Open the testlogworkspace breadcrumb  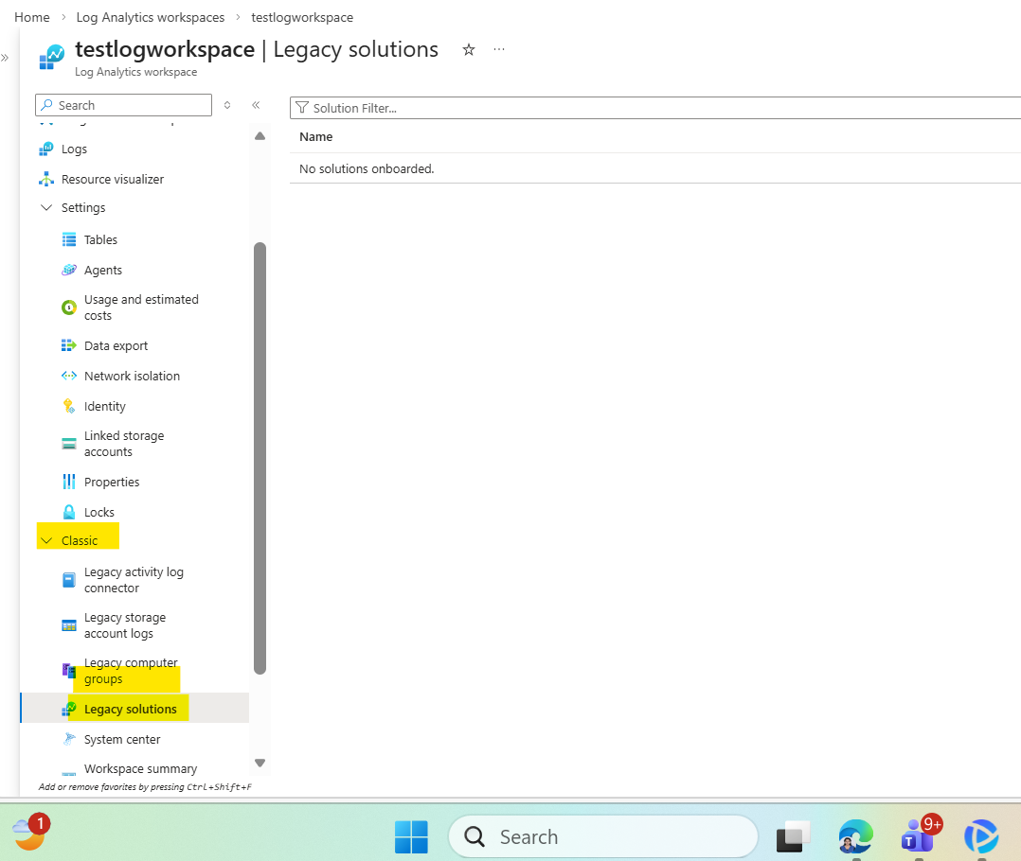coord(302,18)
